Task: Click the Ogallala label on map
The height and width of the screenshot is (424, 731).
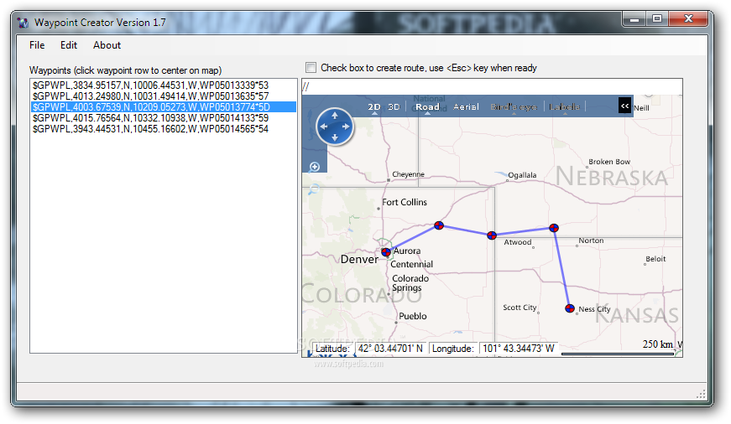Action: pyautogui.click(x=522, y=175)
